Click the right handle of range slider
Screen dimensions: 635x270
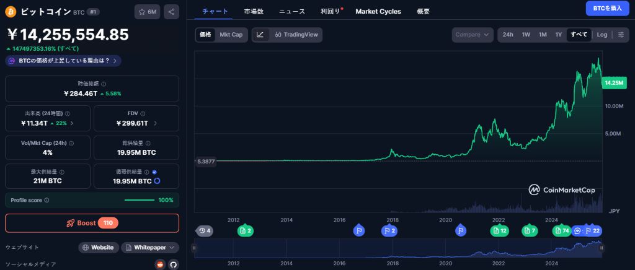(x=602, y=248)
